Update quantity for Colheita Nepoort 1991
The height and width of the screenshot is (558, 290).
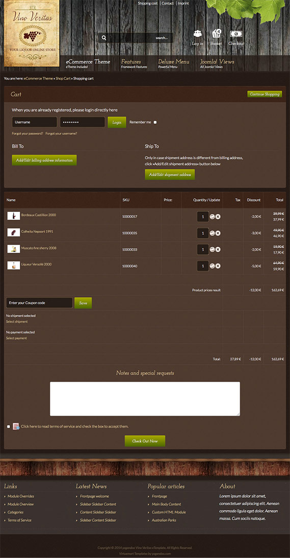(212, 233)
